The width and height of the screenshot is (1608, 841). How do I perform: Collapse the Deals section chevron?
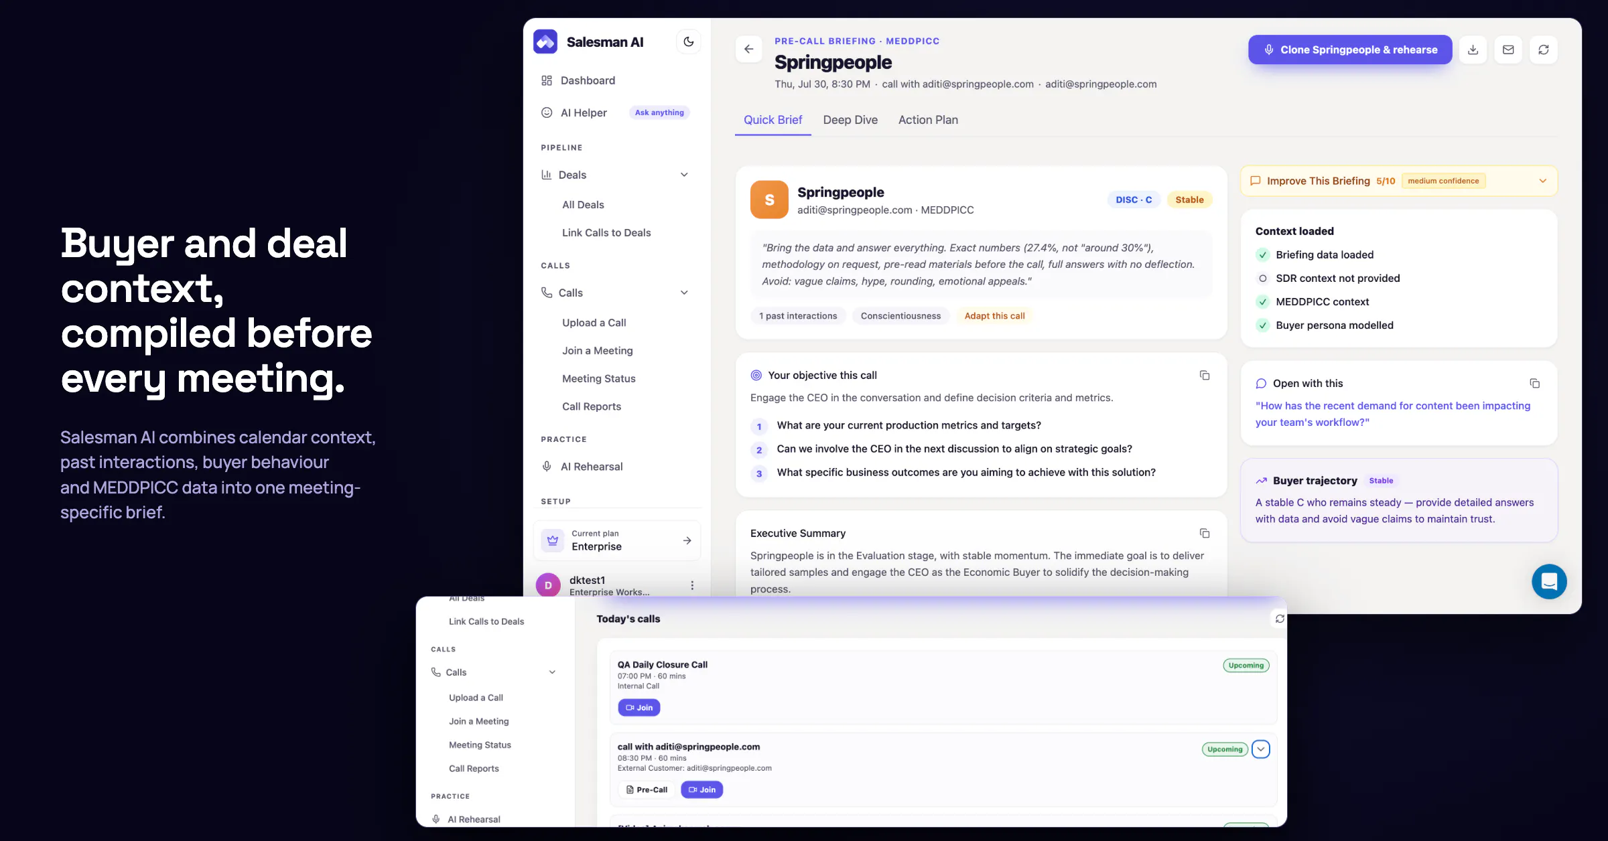pos(684,175)
